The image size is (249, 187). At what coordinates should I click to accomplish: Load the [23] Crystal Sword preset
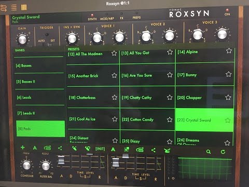point(204,120)
